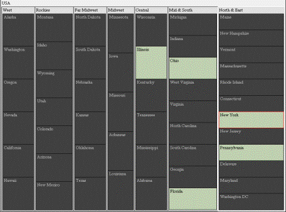
Task: Click the Louisiana cell
Action: [x=121, y=190]
